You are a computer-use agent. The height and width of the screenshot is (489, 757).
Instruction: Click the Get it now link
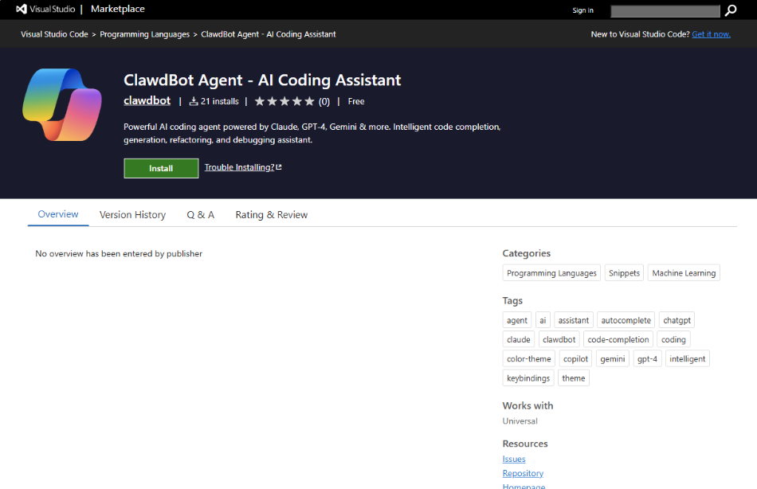pos(711,34)
